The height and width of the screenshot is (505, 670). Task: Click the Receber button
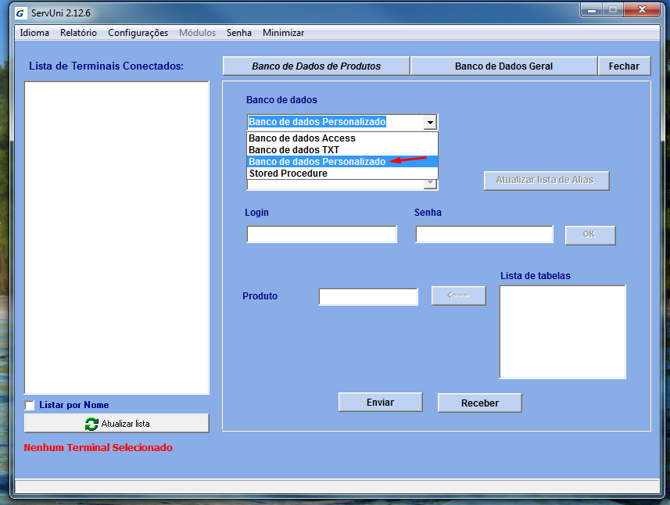pyautogui.click(x=479, y=403)
